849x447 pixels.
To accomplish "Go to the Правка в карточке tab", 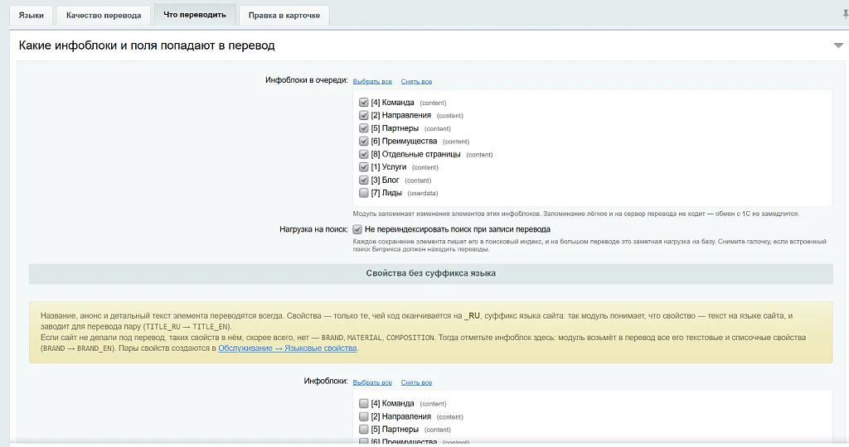I will pyautogui.click(x=284, y=15).
